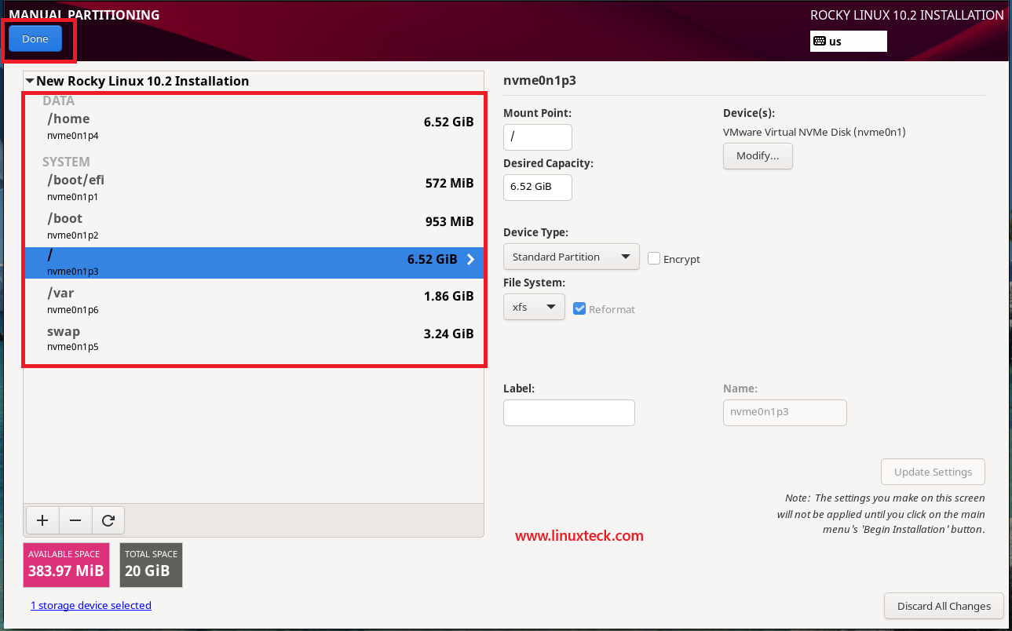Open the 1 storage device selected link
The height and width of the screenshot is (631, 1012).
point(91,605)
